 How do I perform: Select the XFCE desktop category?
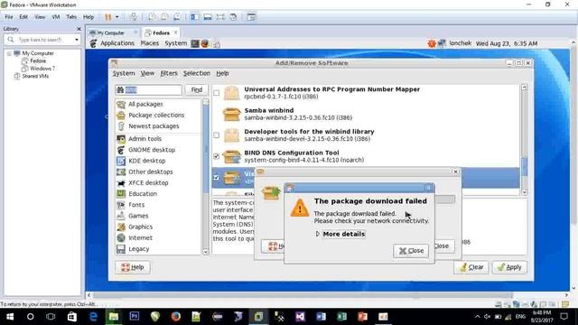159,182
